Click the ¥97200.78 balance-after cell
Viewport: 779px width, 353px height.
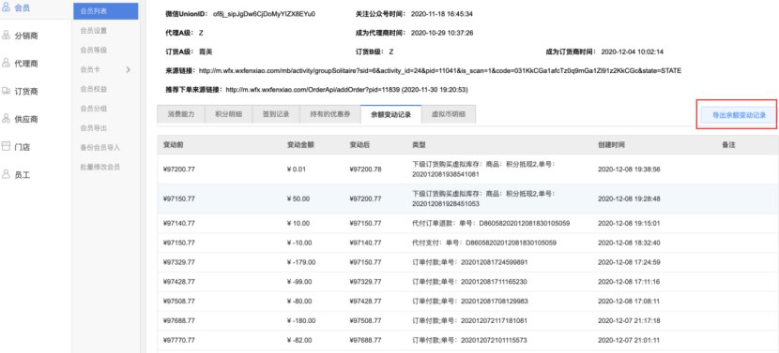click(x=365, y=169)
